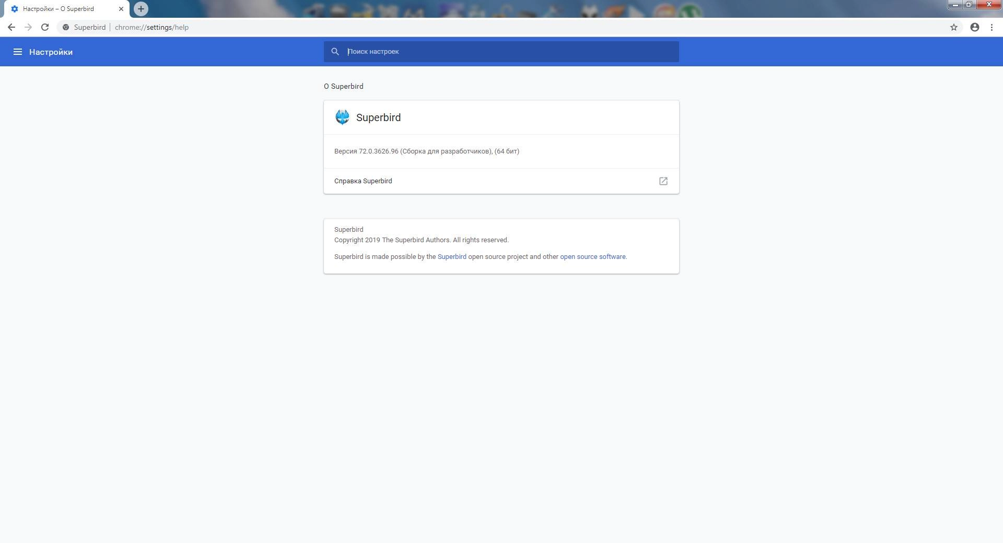The height and width of the screenshot is (543, 1003).
Task: Open the site info icon beside Superbird
Action: coord(66,27)
